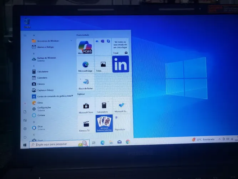
Task: Open the Office apps folder tile
Action: pos(103,47)
